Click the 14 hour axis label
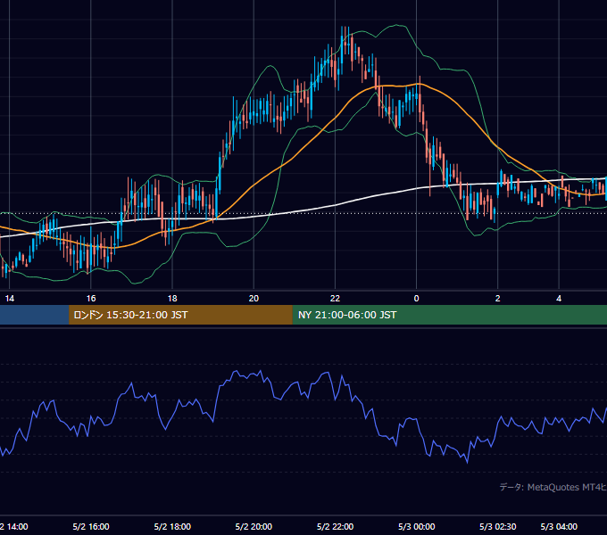607x535 pixels. 9,299
